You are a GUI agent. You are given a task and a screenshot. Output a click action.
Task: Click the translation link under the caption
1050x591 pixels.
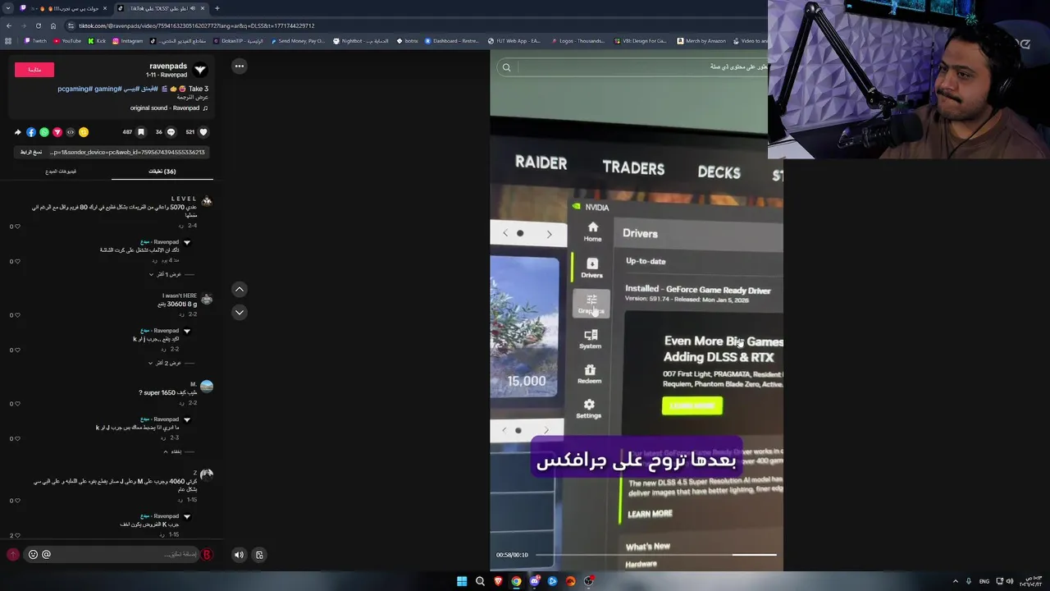(x=193, y=98)
